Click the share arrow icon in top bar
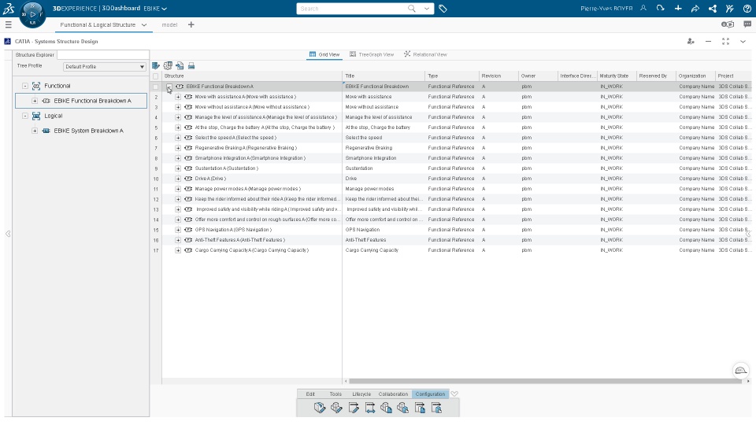The height and width of the screenshot is (425, 756). [x=695, y=8]
